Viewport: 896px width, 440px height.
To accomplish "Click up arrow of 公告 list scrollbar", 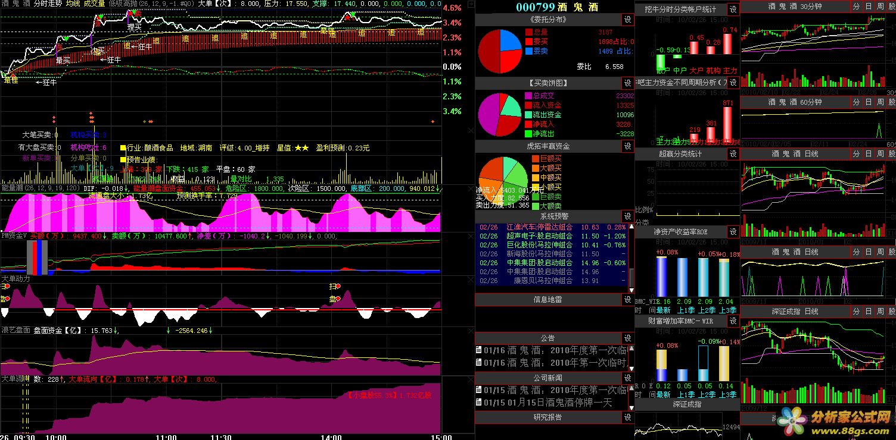I will pyautogui.click(x=631, y=348).
